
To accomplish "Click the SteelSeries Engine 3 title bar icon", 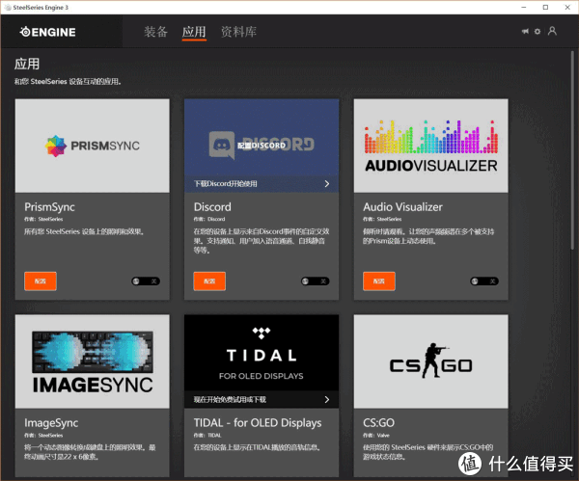I will tap(8, 8).
